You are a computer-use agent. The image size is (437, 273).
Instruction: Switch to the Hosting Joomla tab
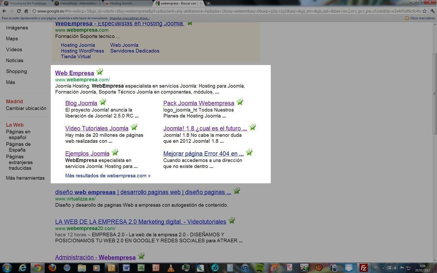point(128,3)
